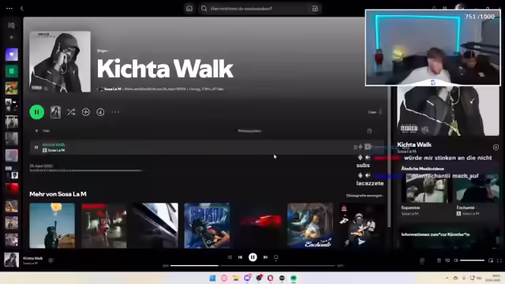The height and width of the screenshot is (284, 505).
Task: Seek on the track progress bar
Action: pos(252,266)
